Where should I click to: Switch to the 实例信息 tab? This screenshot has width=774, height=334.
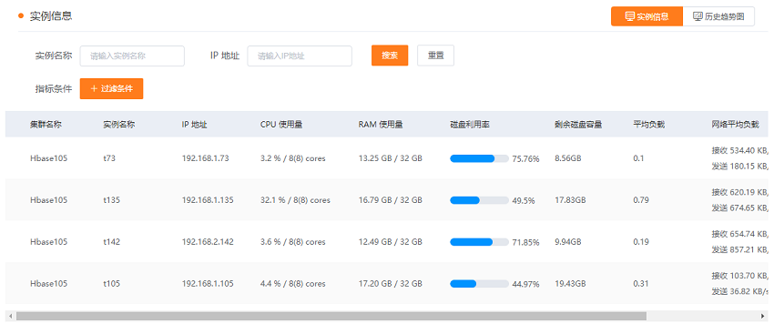point(647,16)
